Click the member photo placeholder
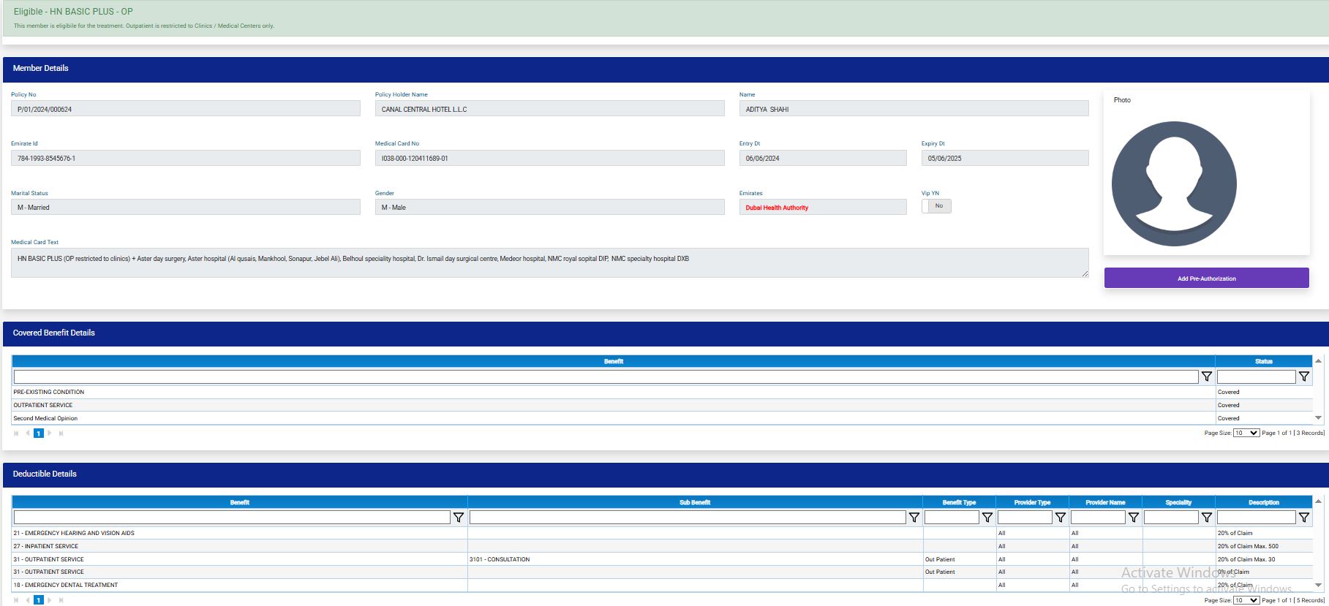Image resolution: width=1329 pixels, height=606 pixels. [1174, 183]
